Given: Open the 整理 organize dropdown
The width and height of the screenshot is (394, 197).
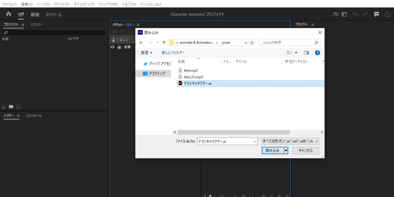Looking at the screenshot, I should [x=147, y=53].
